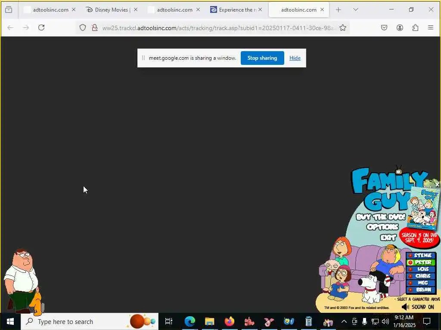Click the Family Guy DVD cover image
Screen dimensions: 441x330
[423, 208]
